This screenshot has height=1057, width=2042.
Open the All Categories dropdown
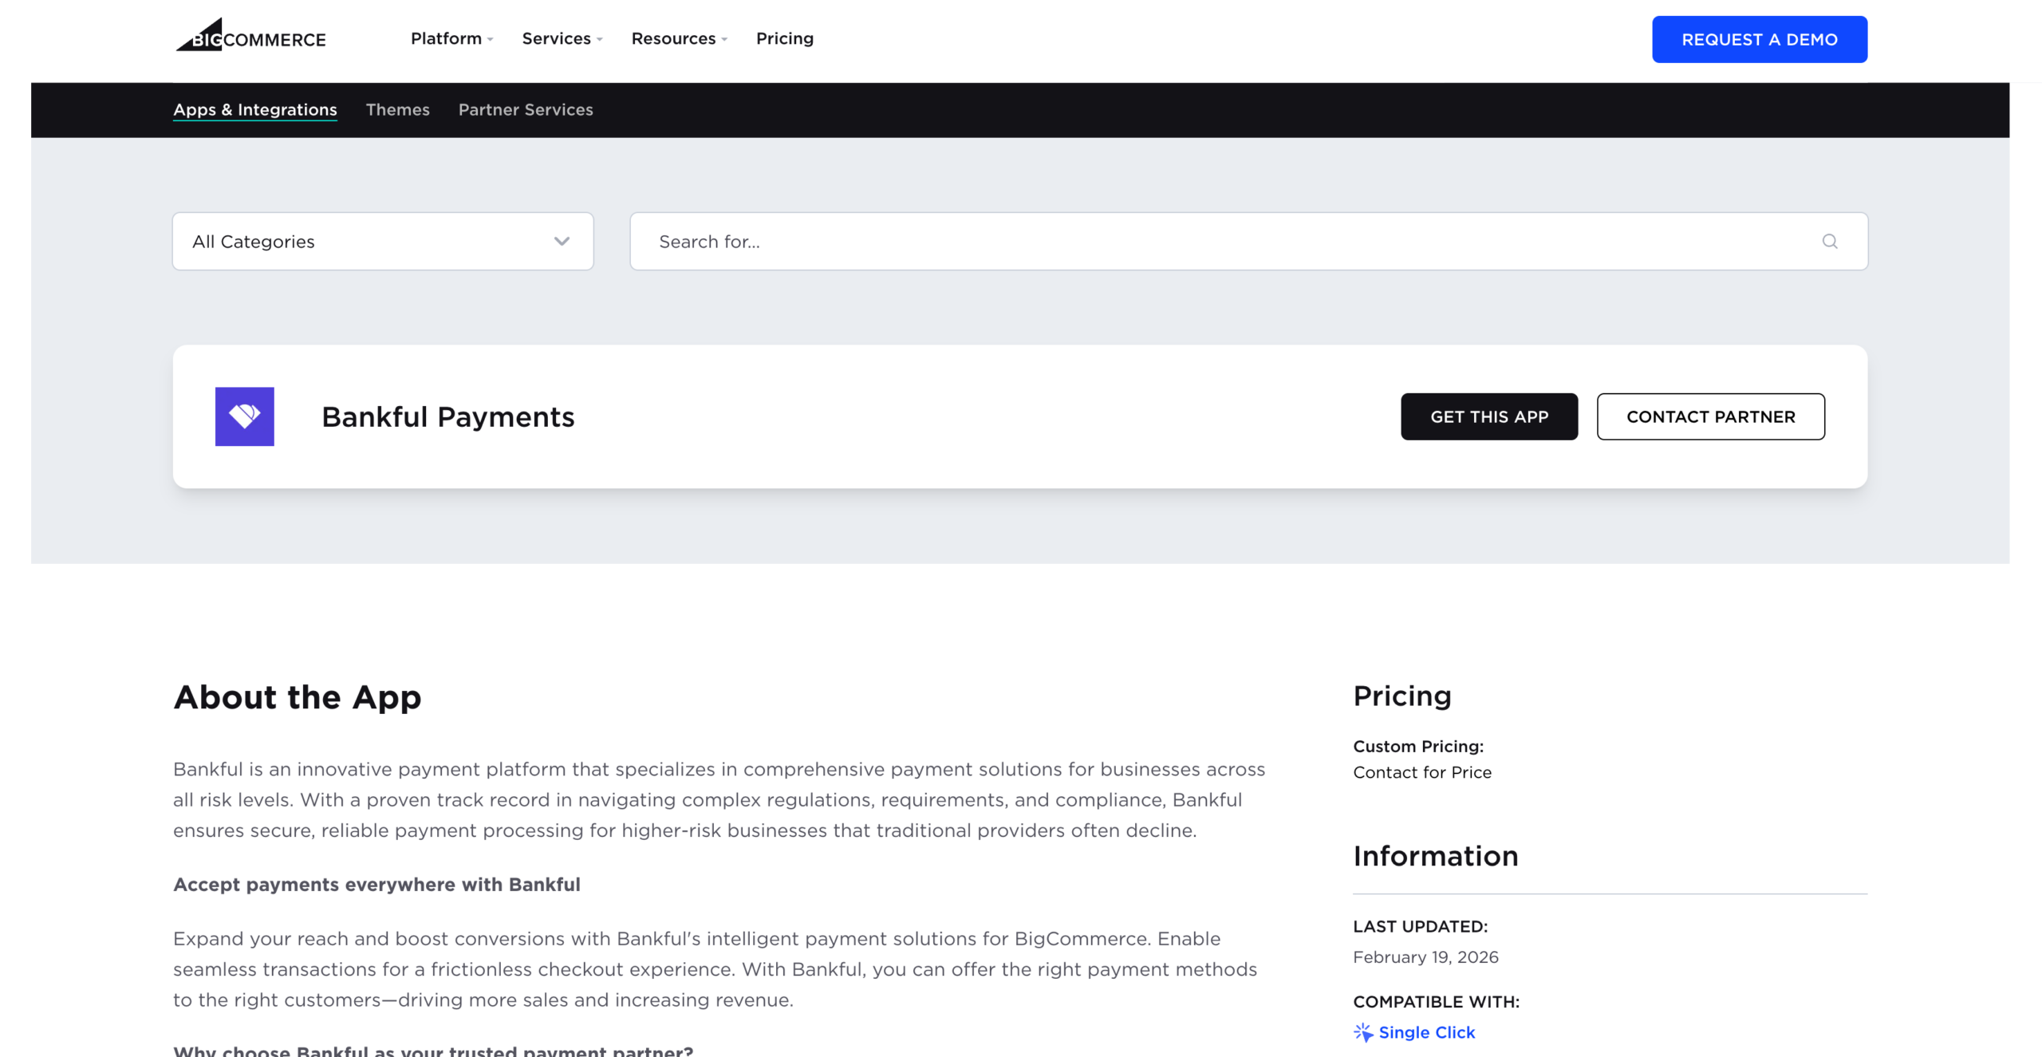tap(382, 241)
